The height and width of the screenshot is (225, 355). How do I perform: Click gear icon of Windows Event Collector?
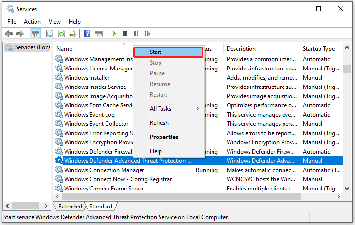tap(59, 123)
